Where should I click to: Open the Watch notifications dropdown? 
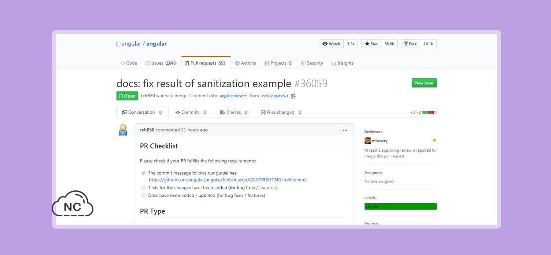click(331, 44)
